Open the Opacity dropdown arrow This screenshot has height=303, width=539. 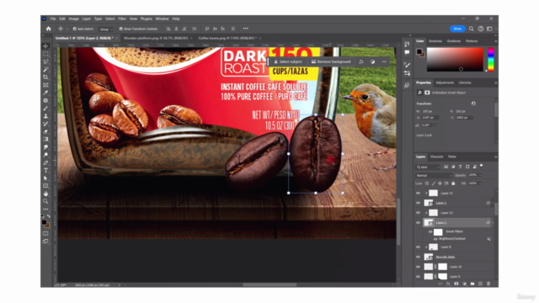[480, 175]
